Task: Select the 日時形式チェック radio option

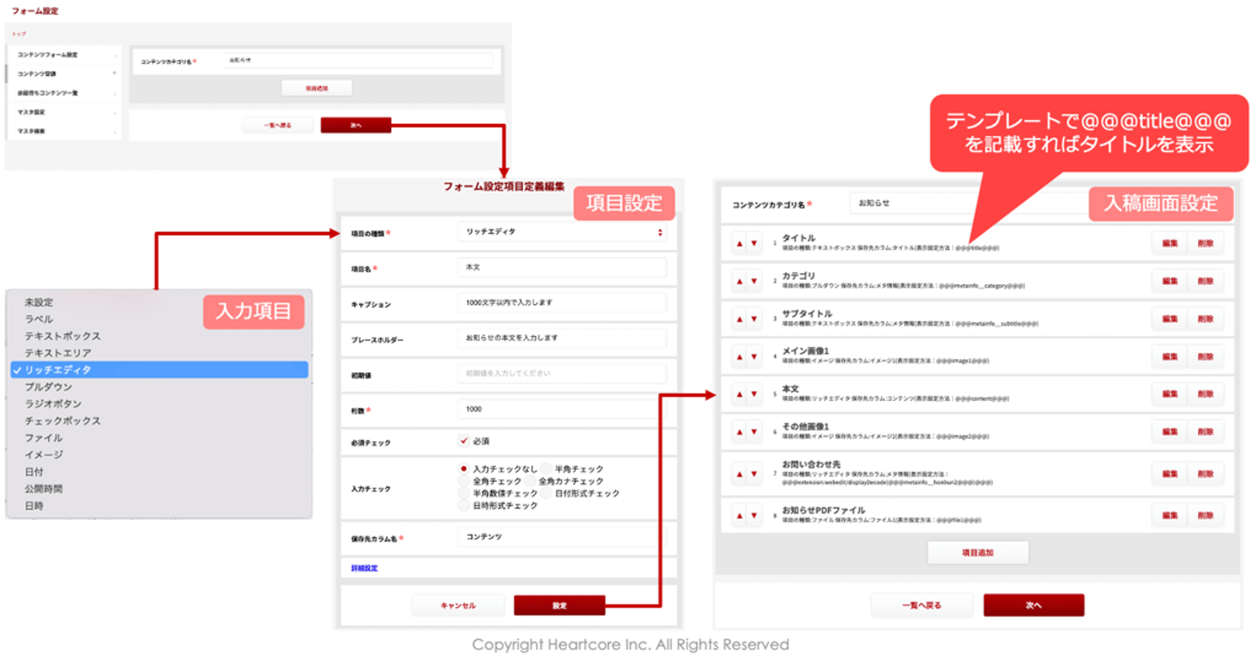Action: 464,505
